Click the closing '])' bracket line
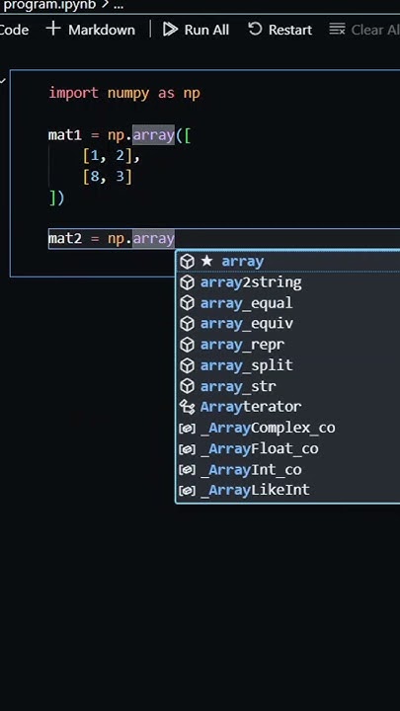The image size is (400, 711). 56,198
